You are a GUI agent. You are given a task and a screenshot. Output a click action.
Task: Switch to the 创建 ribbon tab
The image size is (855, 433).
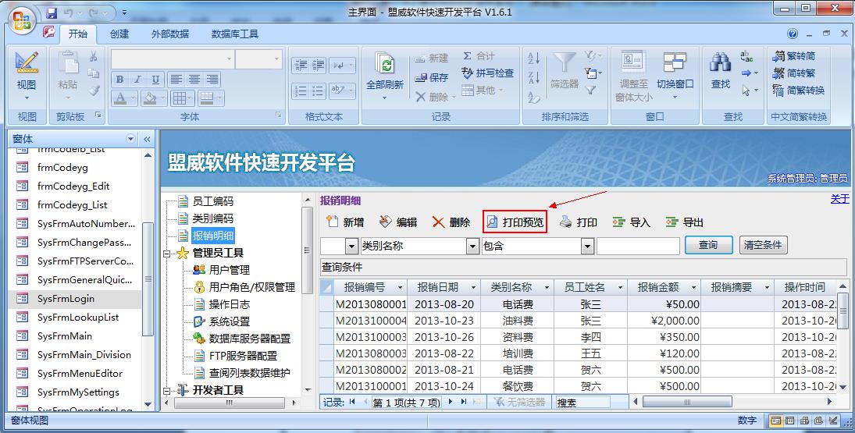119,34
